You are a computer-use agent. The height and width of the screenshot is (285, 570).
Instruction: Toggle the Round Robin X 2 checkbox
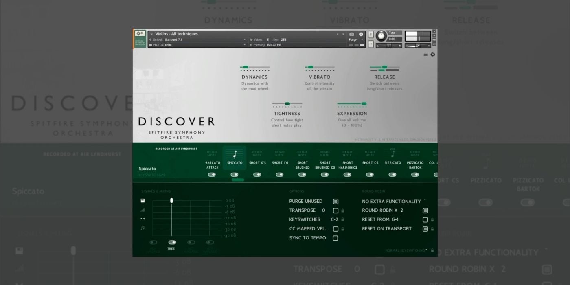[425, 210]
